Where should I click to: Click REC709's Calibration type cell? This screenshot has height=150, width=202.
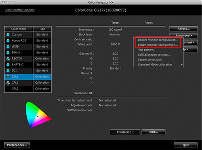[42, 59]
